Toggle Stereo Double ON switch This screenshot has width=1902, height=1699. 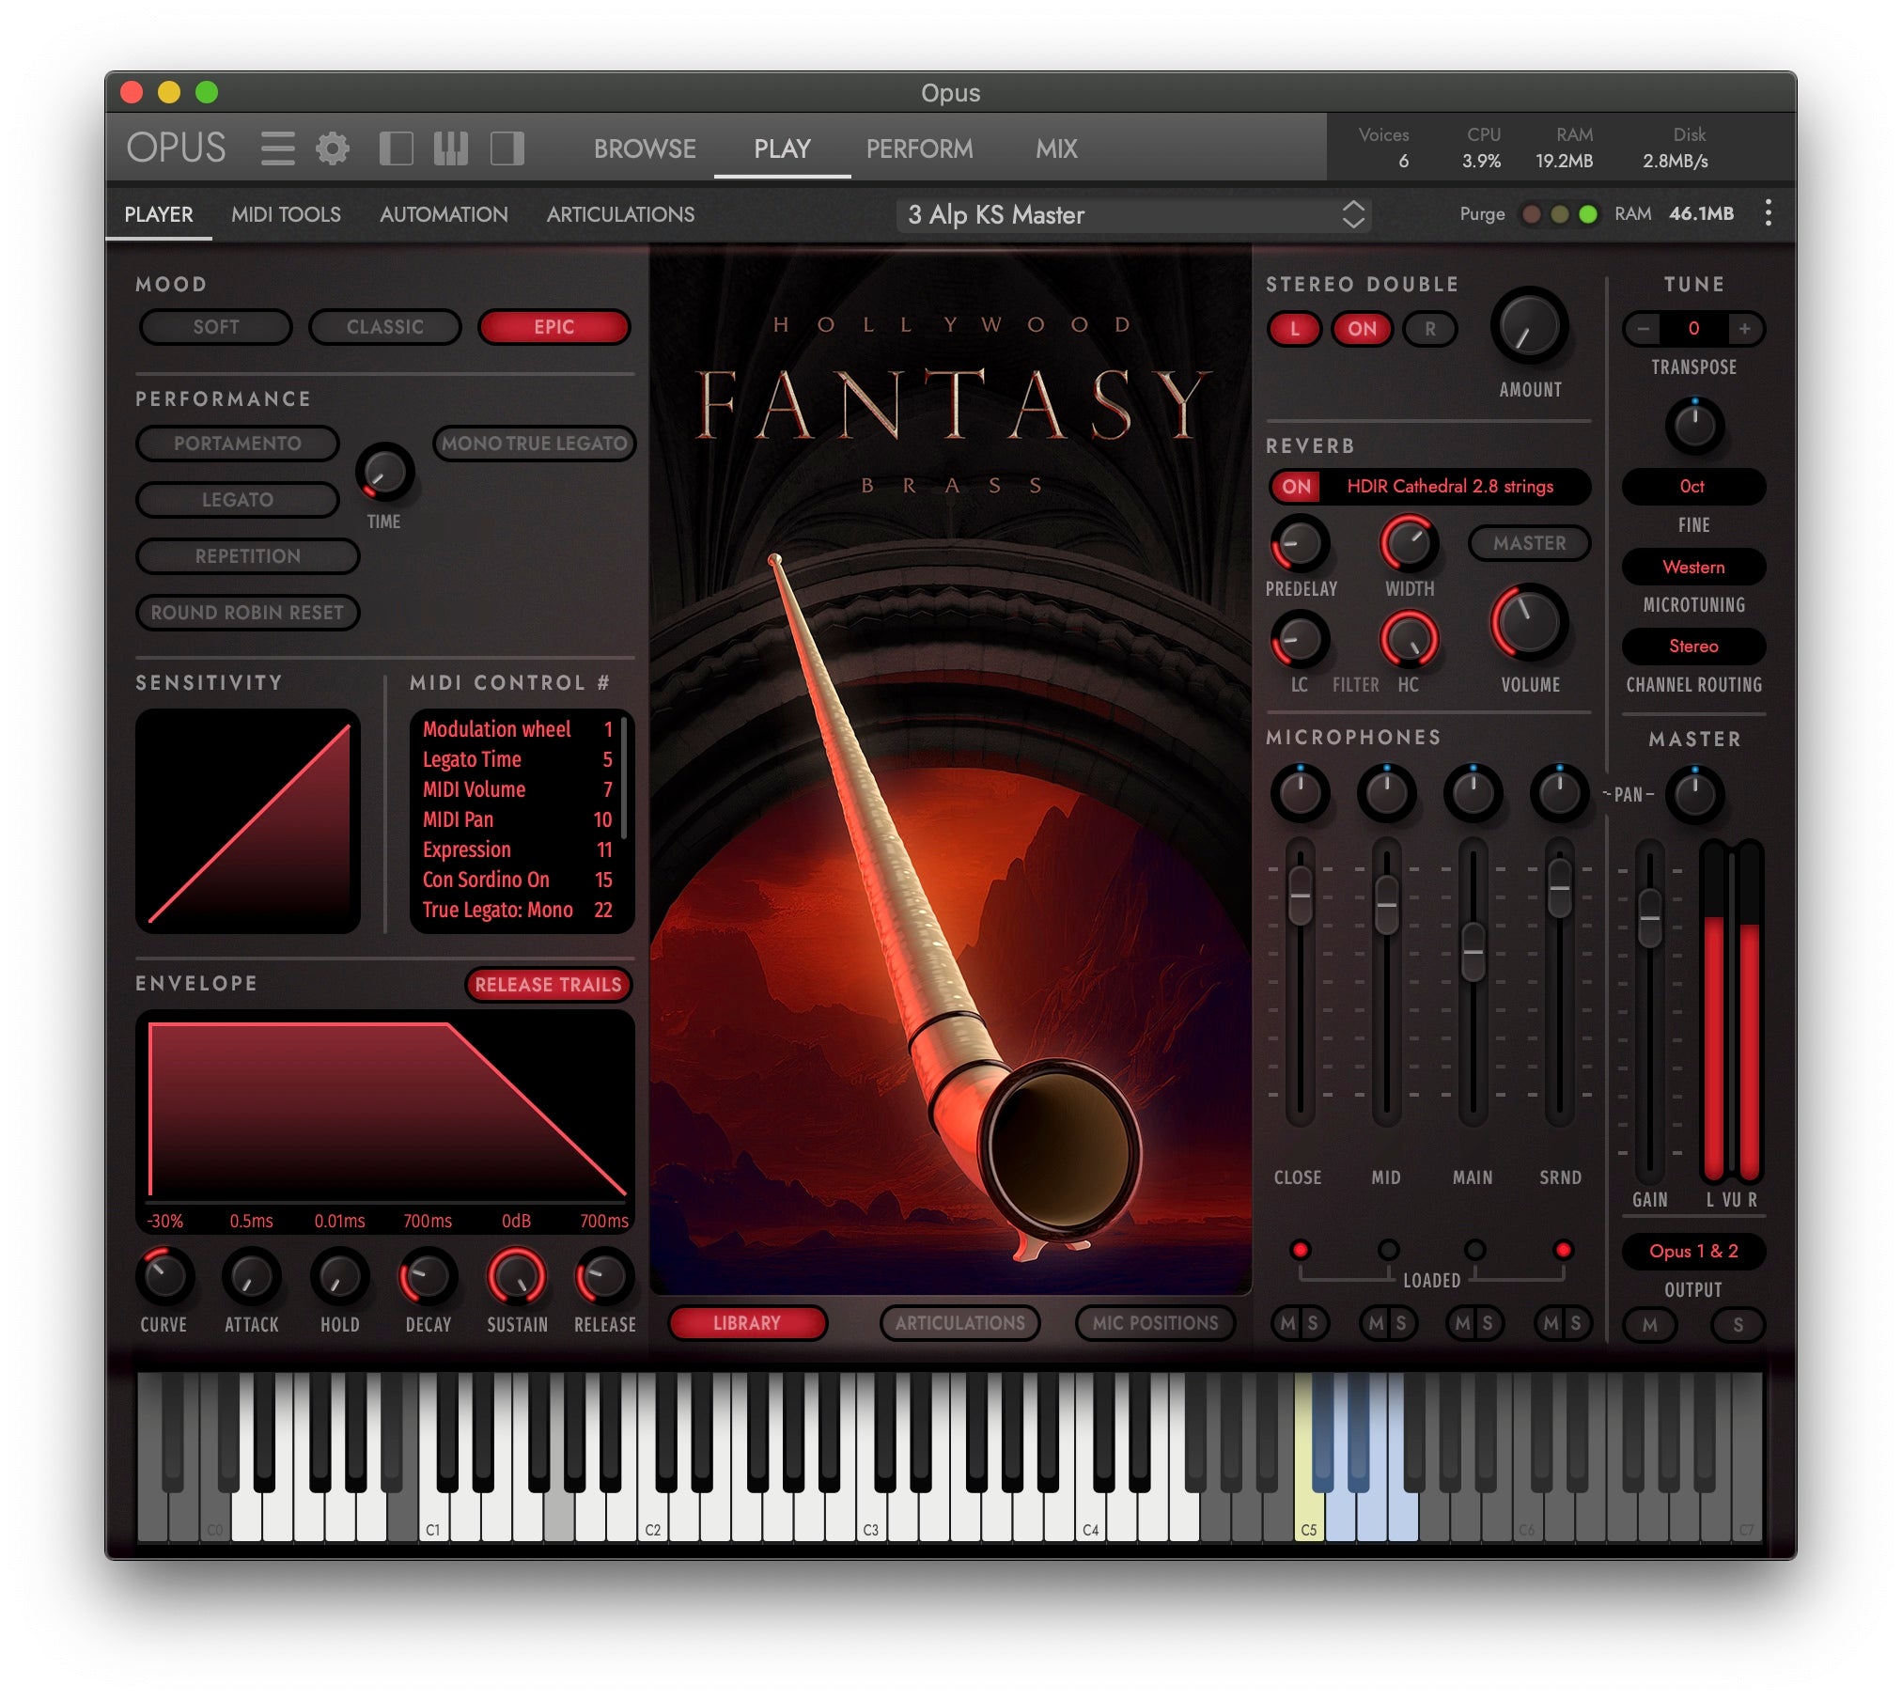point(1361,330)
